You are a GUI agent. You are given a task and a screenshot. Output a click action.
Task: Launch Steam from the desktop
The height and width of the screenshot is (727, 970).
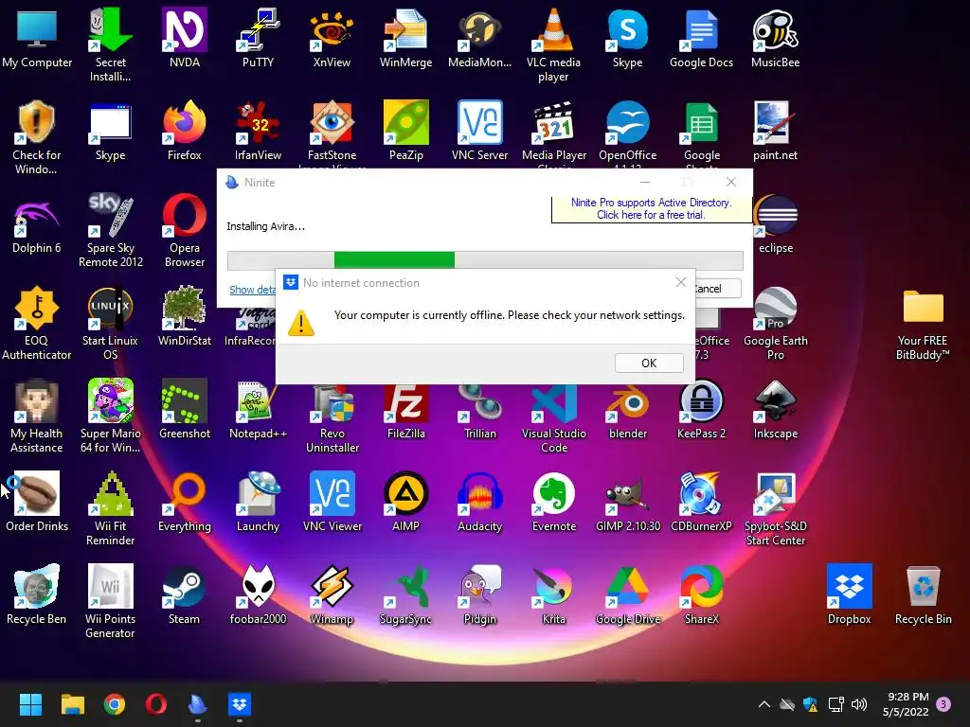coord(185,594)
